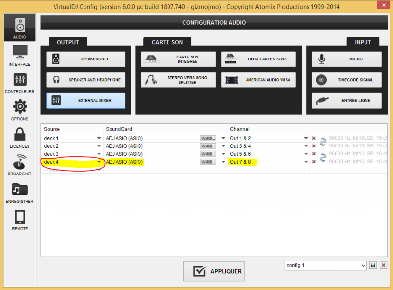Select the Out 5 & 6 channel cell
Image resolution: width=393 pixels, height=290 pixels.
pyautogui.click(x=240, y=154)
